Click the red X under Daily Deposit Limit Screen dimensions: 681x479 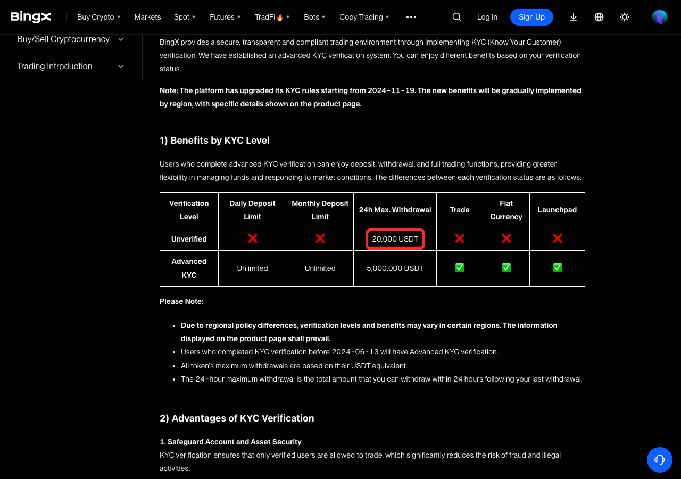253,238
